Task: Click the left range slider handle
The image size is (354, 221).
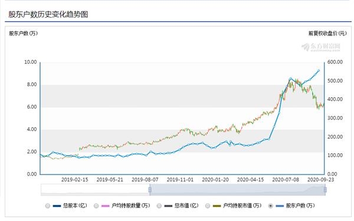Action: tap(150, 190)
